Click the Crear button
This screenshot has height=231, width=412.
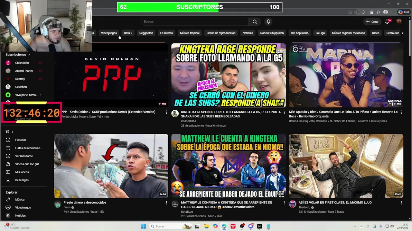pos(372,21)
